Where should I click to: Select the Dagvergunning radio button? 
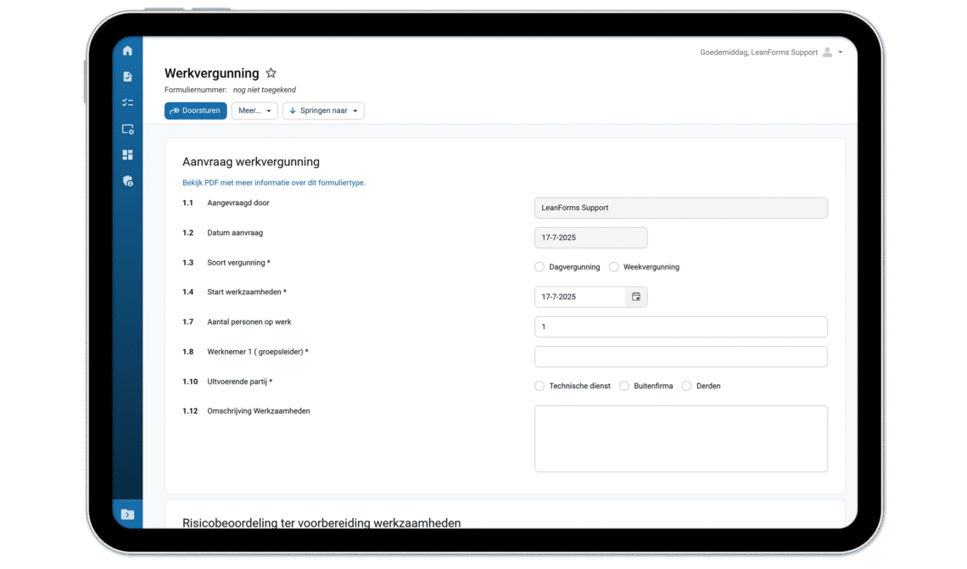[x=539, y=266]
